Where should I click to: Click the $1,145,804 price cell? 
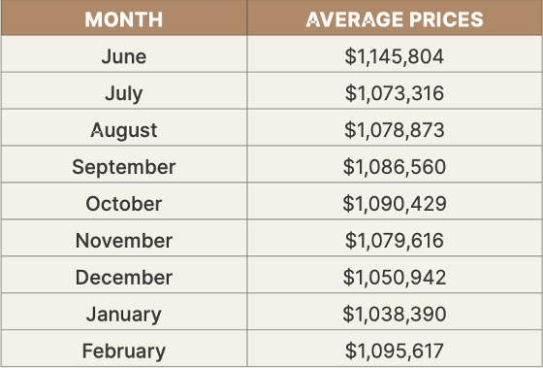pos(395,56)
